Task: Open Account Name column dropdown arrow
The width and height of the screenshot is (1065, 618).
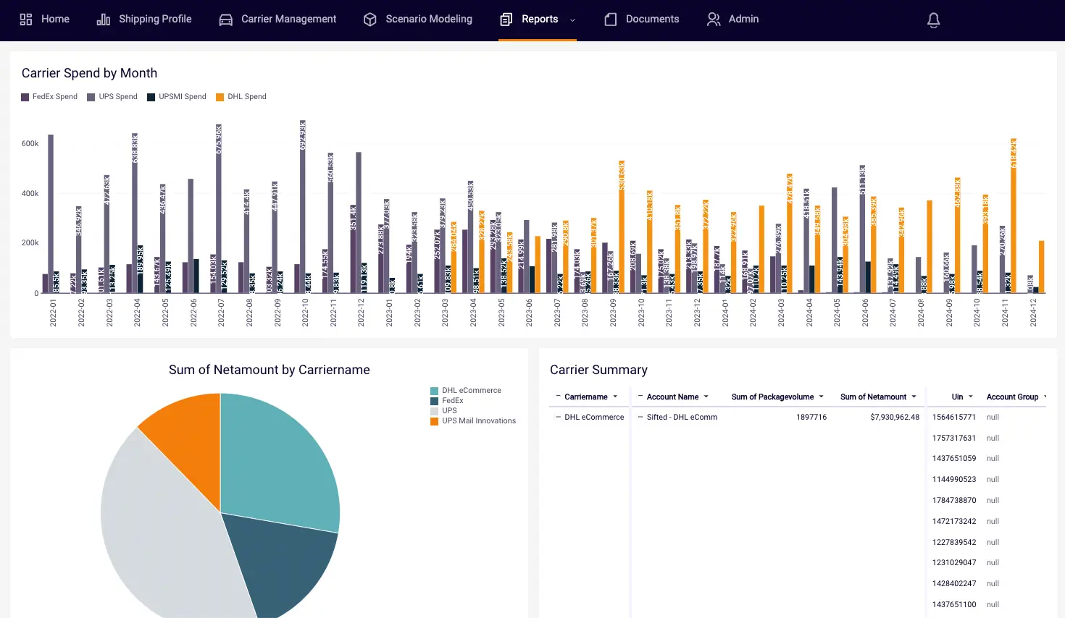Action: coord(706,397)
